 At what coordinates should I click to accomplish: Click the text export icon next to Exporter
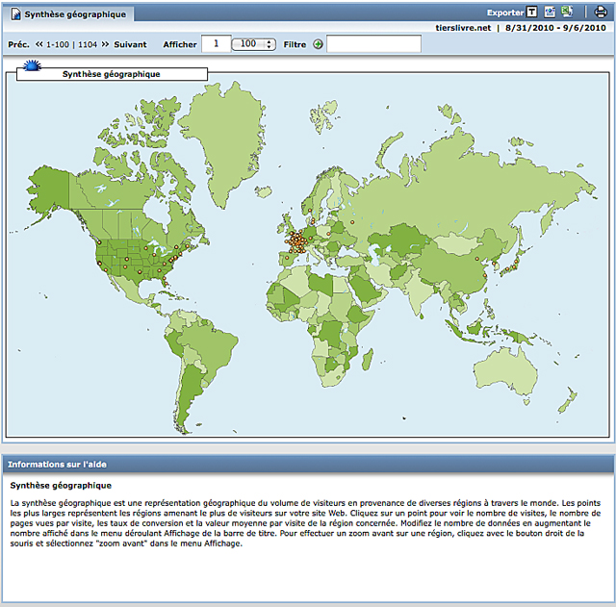532,13
